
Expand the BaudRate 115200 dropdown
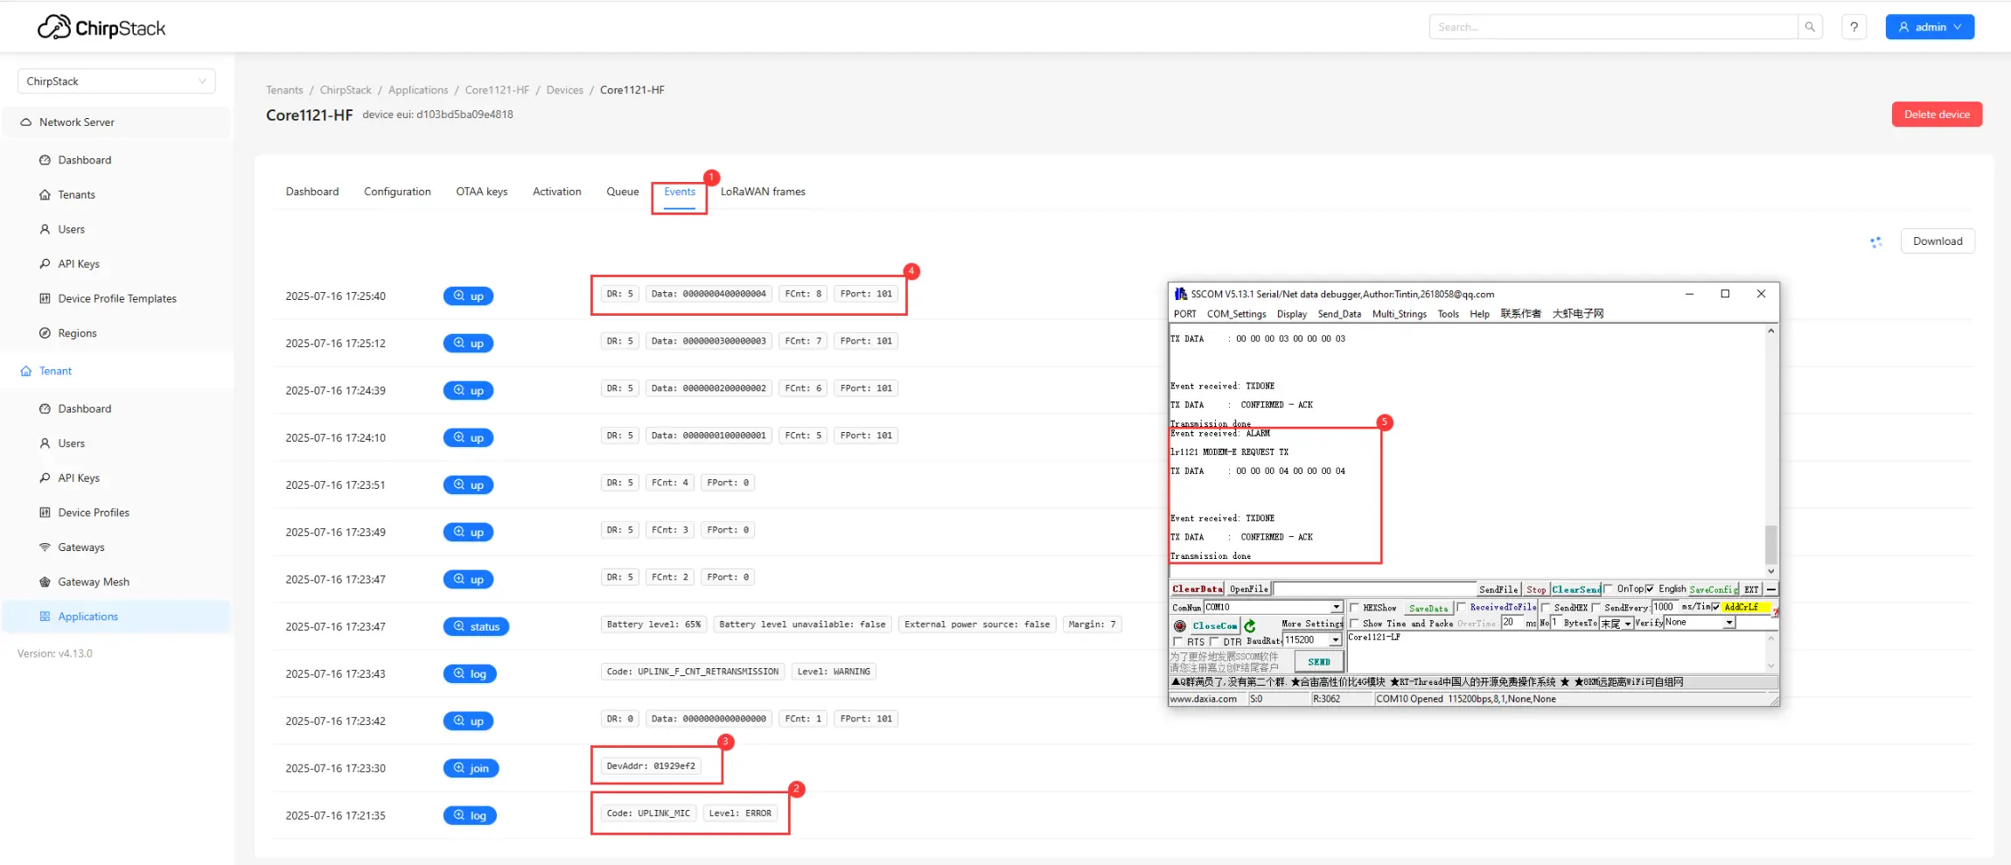pos(1336,640)
